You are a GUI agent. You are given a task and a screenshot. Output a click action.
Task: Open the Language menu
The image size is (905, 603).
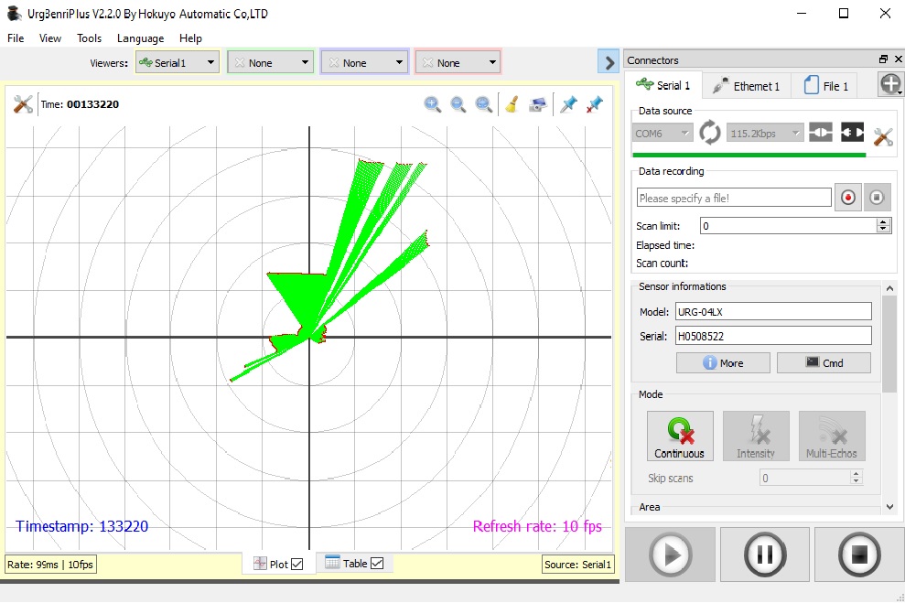(x=140, y=38)
